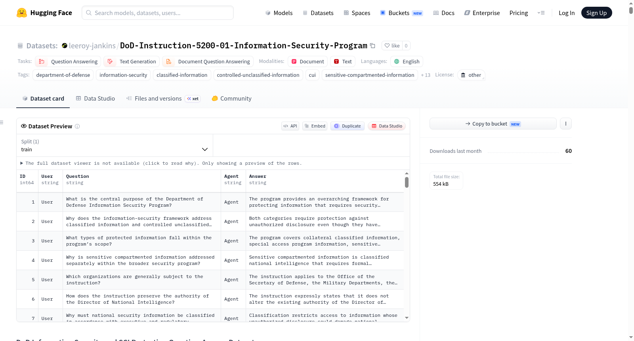Click the xet badge on Files and versions

193,99
